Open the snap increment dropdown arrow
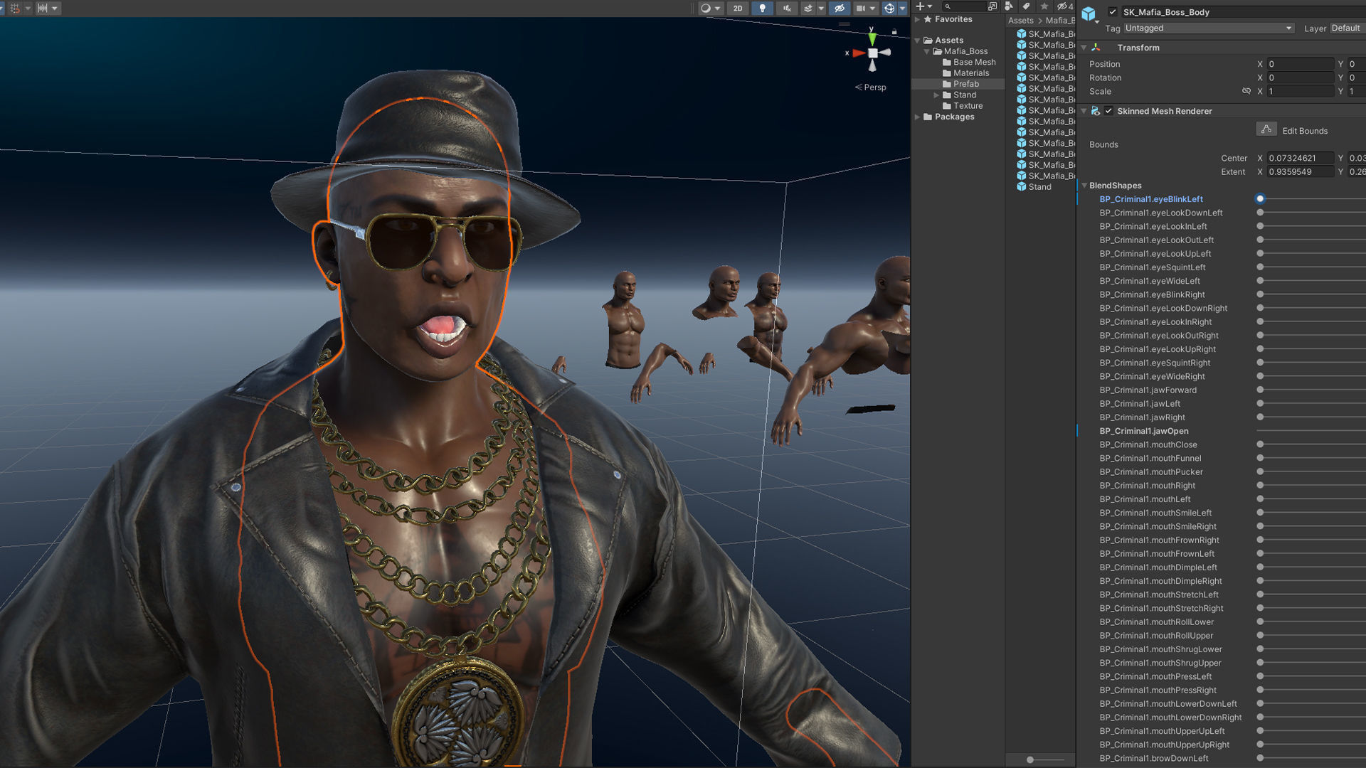Screen dimensions: 1366x768 pos(55,9)
